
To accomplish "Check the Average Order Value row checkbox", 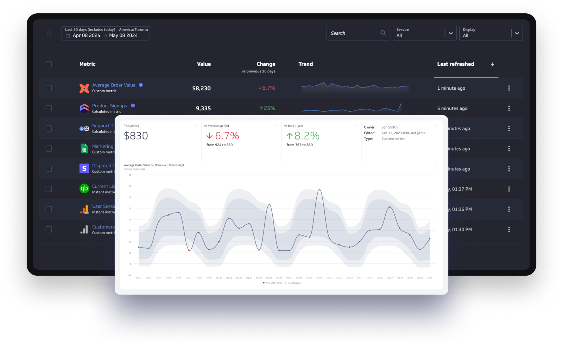I will [x=49, y=88].
